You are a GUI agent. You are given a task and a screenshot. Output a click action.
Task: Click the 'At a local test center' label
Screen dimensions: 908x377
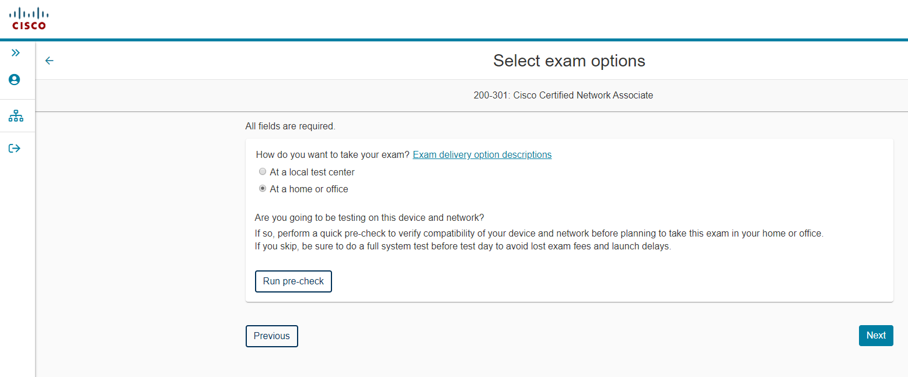312,172
